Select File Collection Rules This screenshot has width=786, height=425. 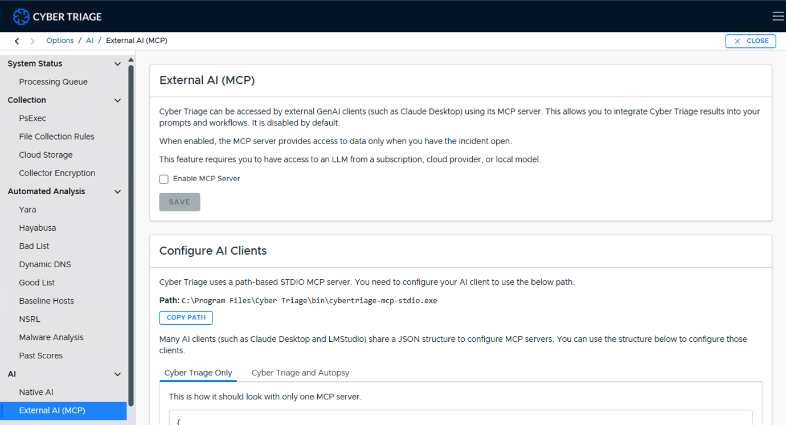(x=56, y=137)
